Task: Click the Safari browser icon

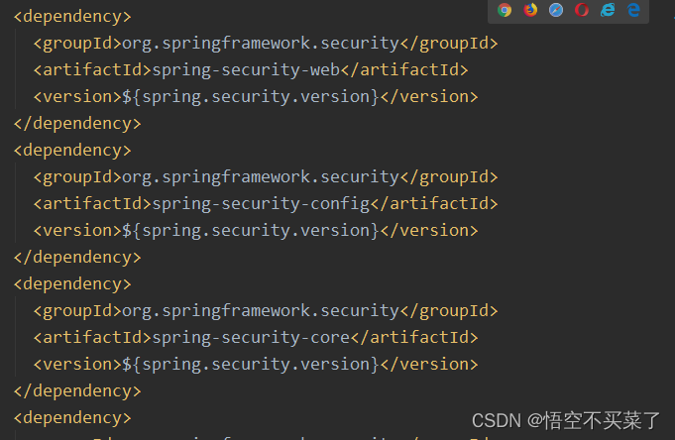Action: [556, 10]
